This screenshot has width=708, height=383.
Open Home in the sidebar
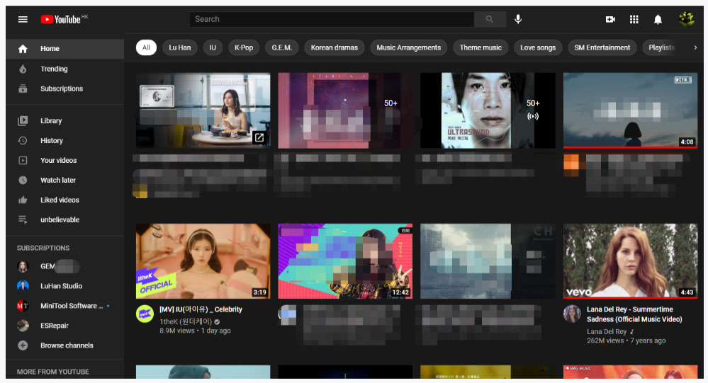coord(65,49)
